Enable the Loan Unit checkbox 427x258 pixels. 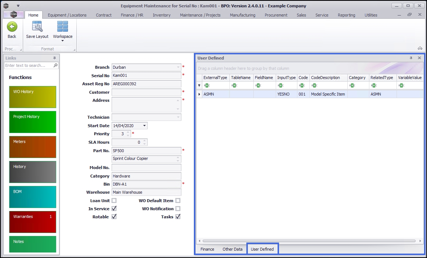(114, 201)
